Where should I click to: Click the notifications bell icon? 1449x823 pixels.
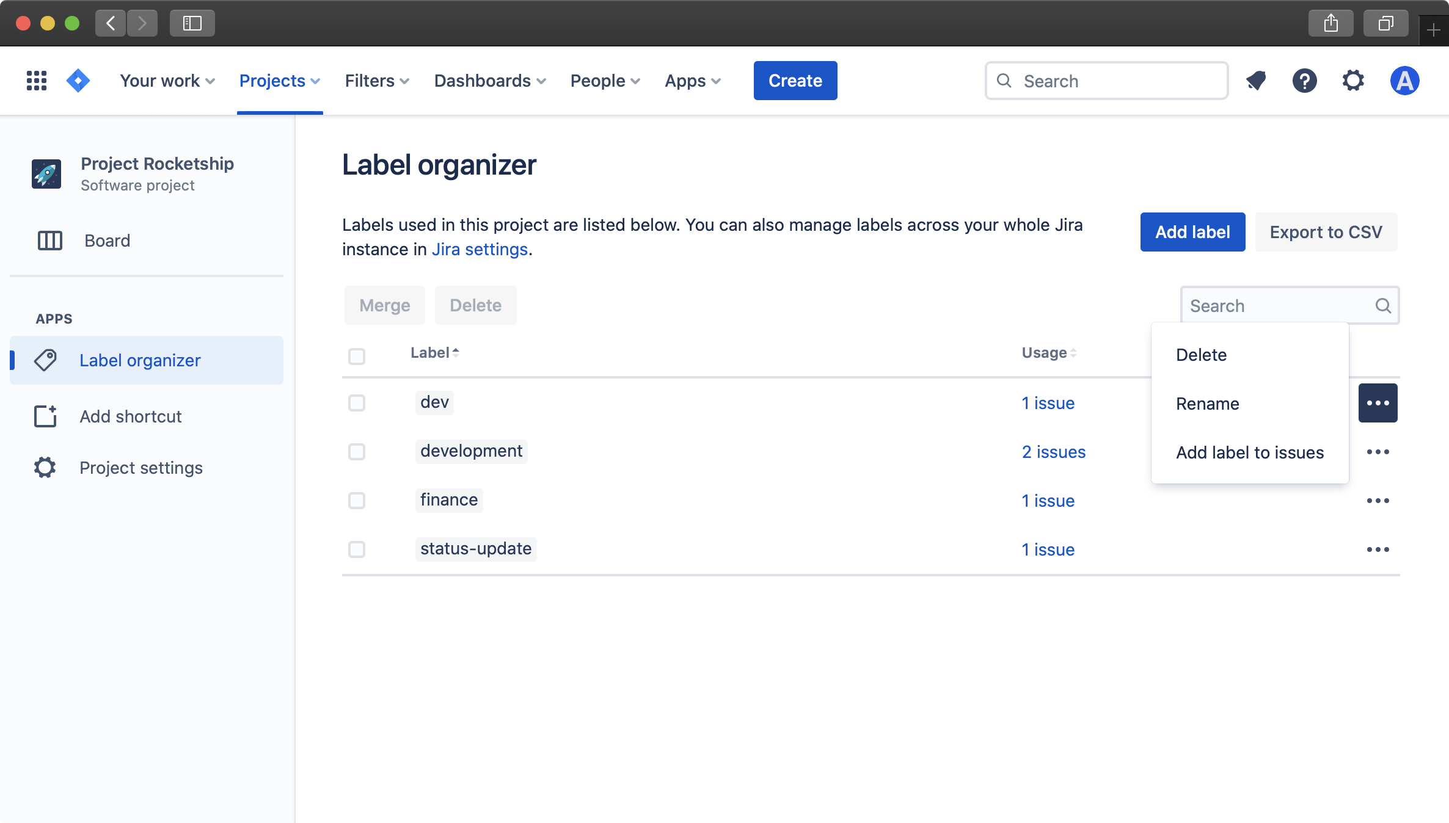pyautogui.click(x=1256, y=81)
